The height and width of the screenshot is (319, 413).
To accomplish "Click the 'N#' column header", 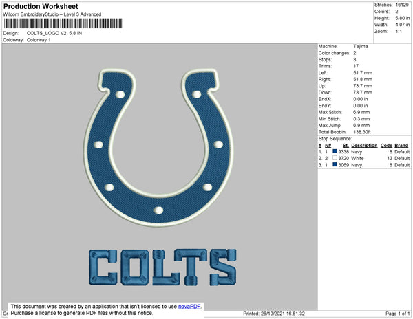I will [328, 146].
